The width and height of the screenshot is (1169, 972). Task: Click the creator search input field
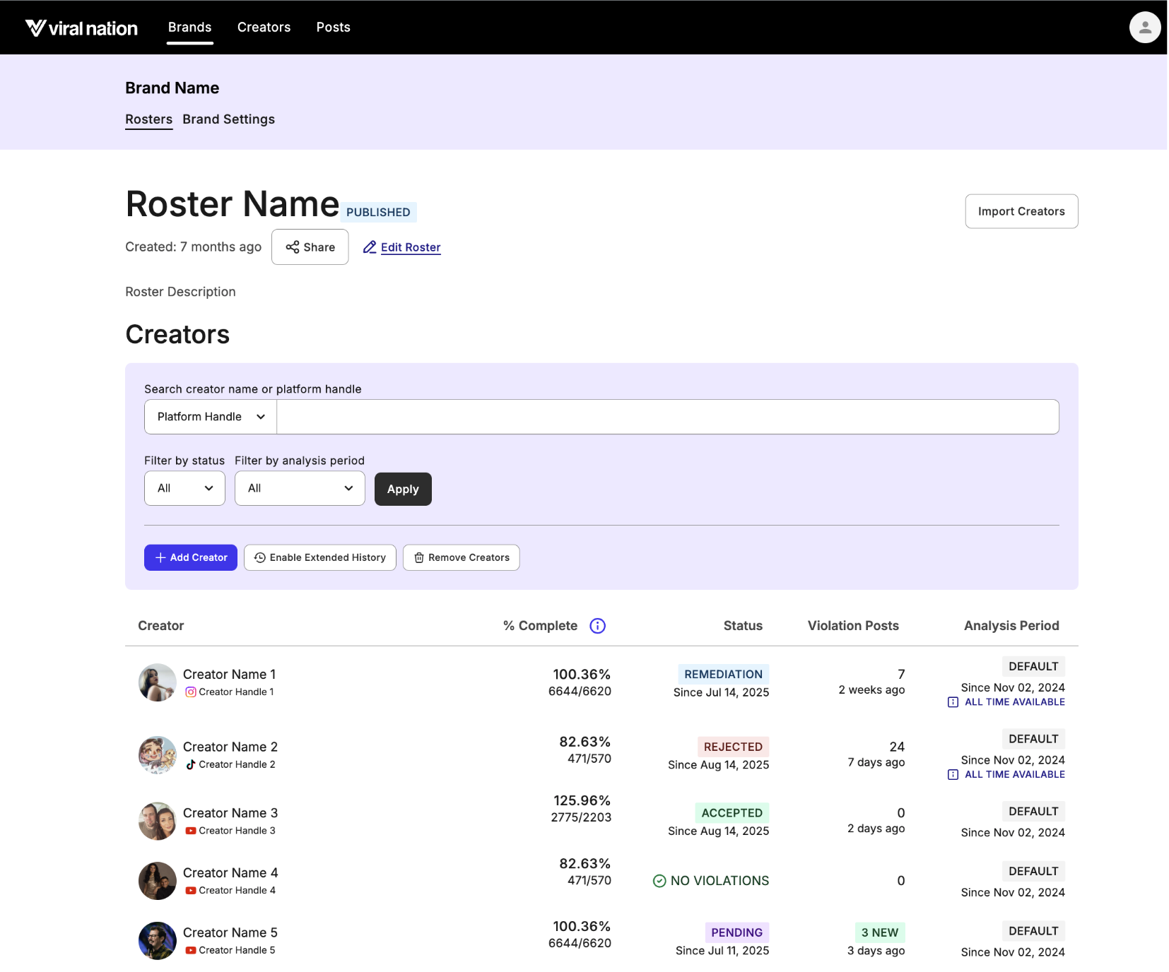[666, 417]
